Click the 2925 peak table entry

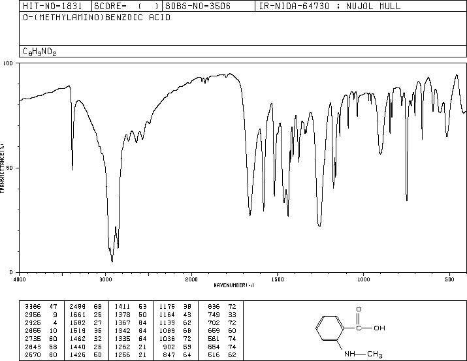click(41, 322)
